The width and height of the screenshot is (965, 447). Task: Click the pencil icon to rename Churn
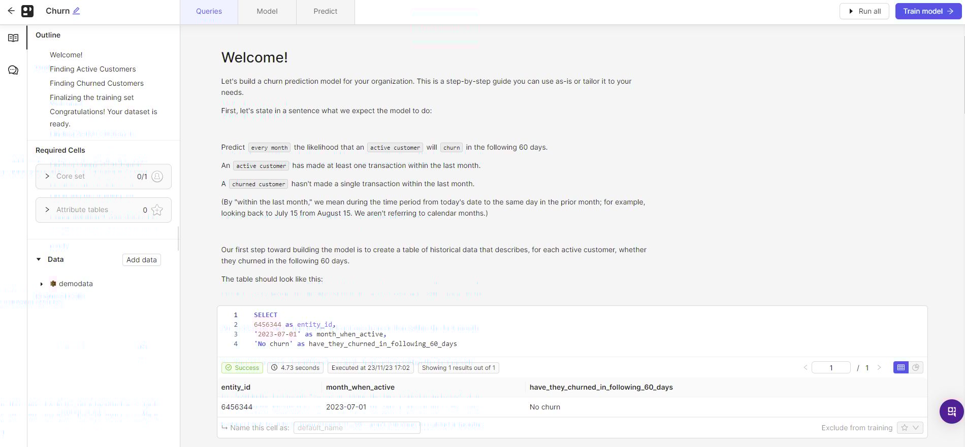click(x=76, y=11)
